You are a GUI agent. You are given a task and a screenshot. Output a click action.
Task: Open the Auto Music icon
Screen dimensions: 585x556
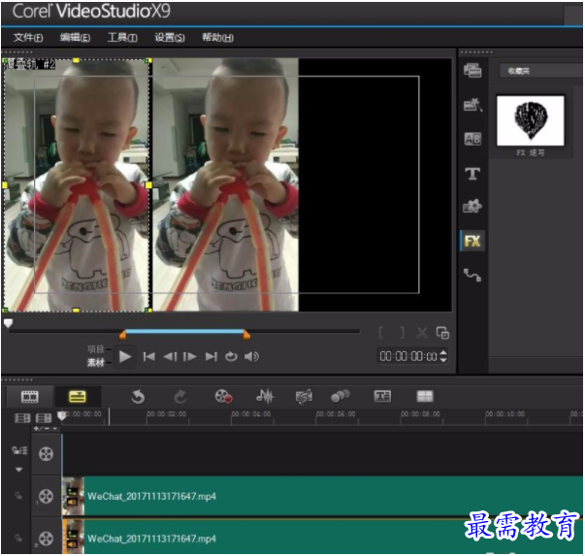coord(304,397)
